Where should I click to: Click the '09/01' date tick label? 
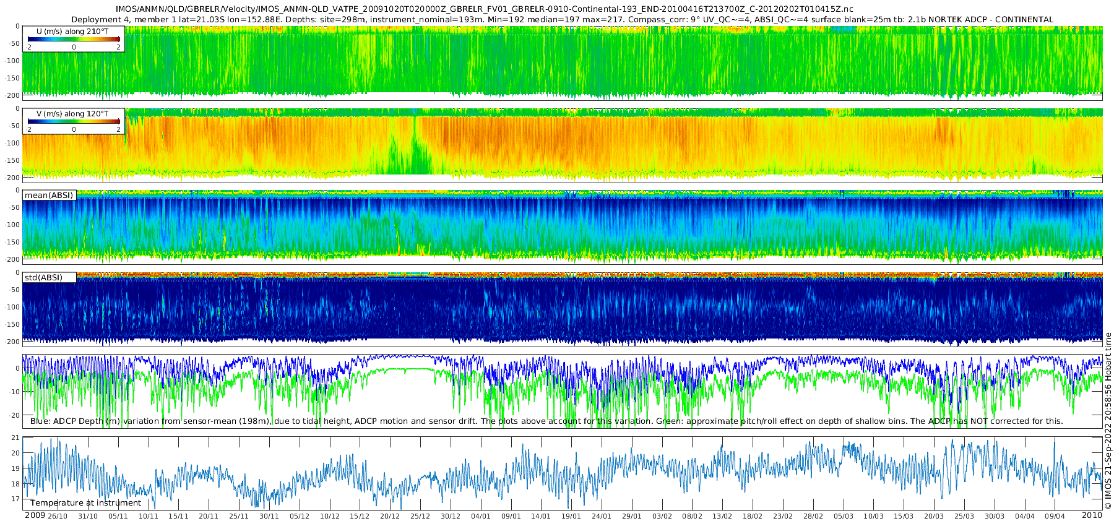(x=511, y=516)
